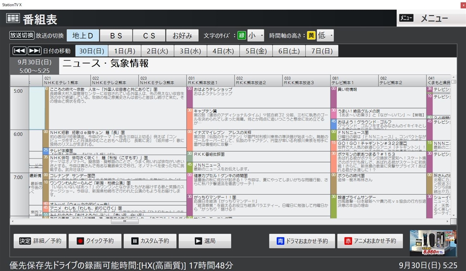Click the play arrow icon on 選局
This screenshot has height=271, width=466.
click(x=198, y=241)
